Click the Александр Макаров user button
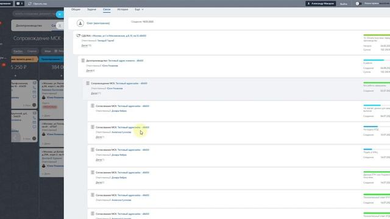Image resolution: width=390 pixels, height=219 pixels. 321,4
